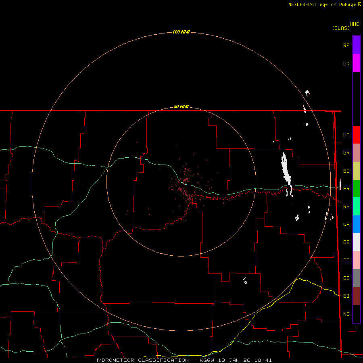Click the HR legend label
The image size is (363, 363).
pyautogui.click(x=346, y=189)
